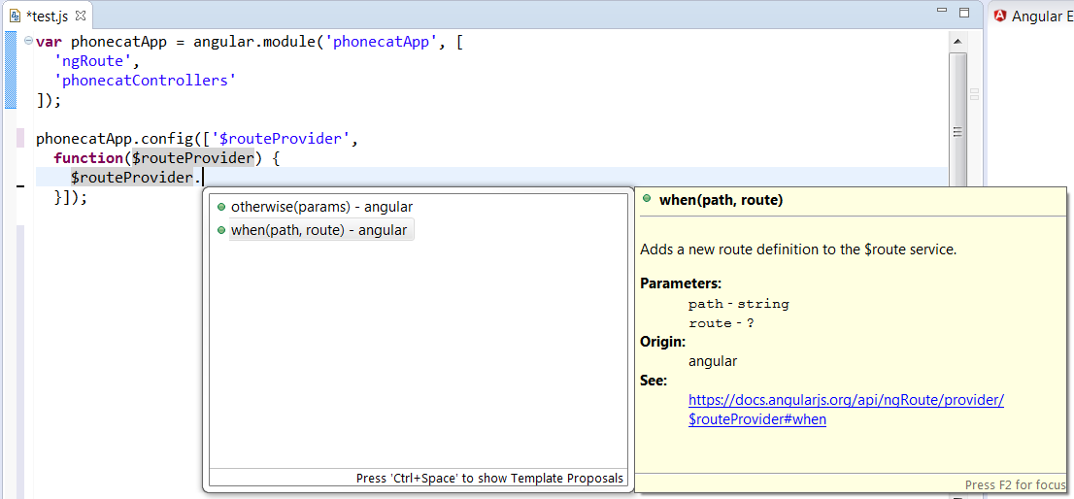Open the docs.angularjs.org $routeProvider link

click(x=846, y=400)
